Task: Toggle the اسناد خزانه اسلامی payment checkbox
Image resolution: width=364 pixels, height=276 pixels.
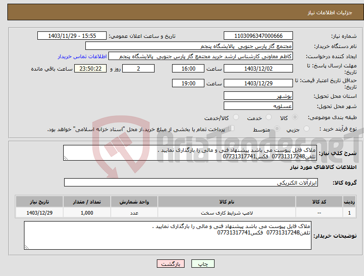Action: click(231, 128)
